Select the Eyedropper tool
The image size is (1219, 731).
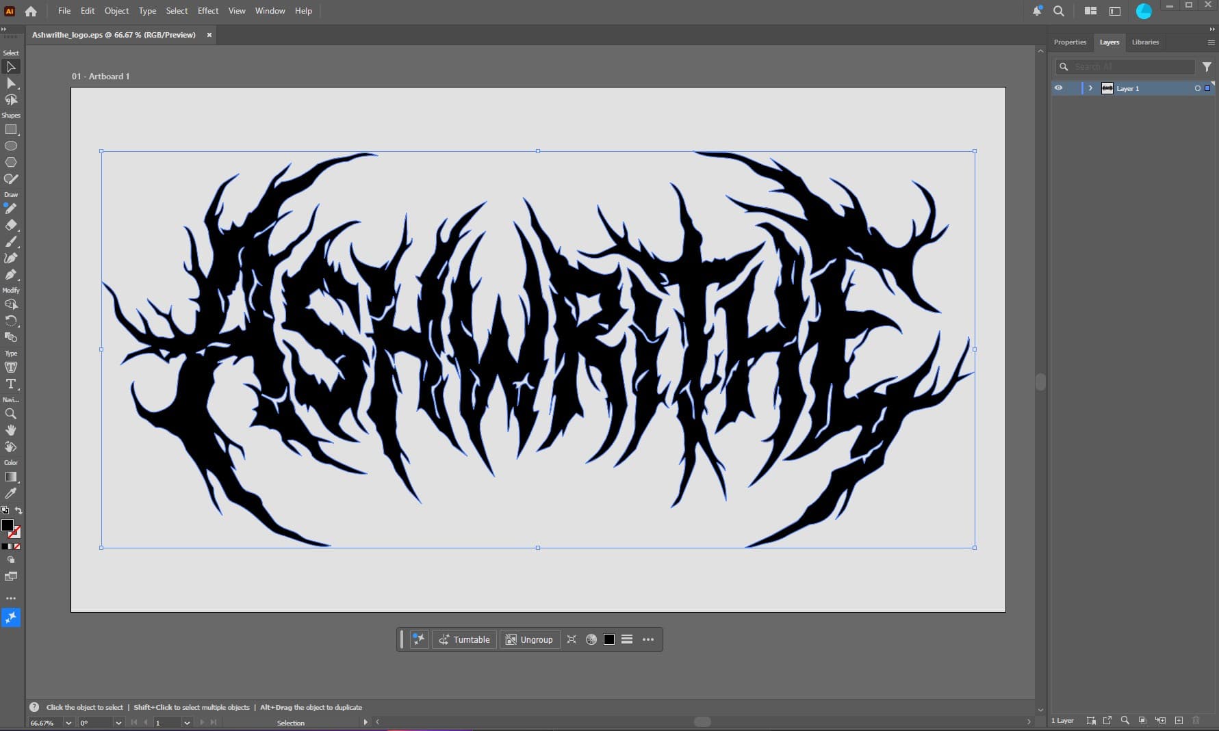click(x=11, y=493)
